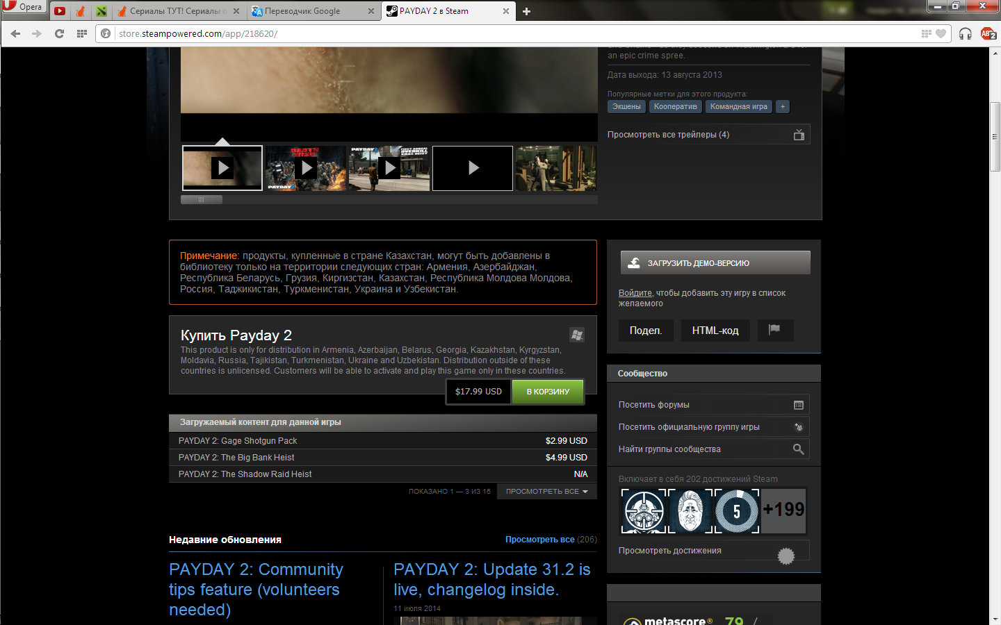Open PAYDAY 2: Gage Shotgun Pack DLC
The height and width of the screenshot is (625, 1001).
pyautogui.click(x=383, y=441)
